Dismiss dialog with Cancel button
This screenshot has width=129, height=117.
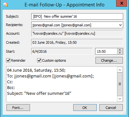click(111, 107)
